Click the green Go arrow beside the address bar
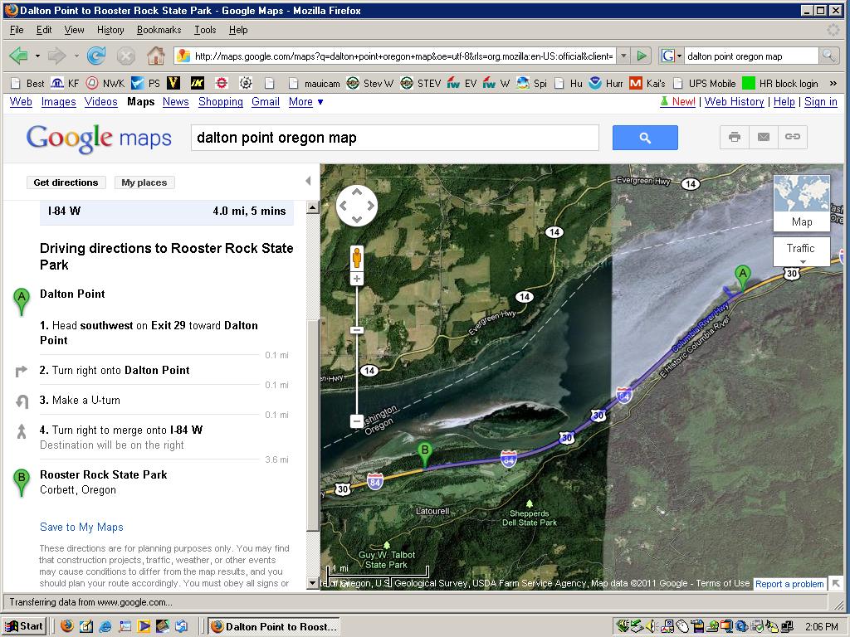 (x=642, y=56)
